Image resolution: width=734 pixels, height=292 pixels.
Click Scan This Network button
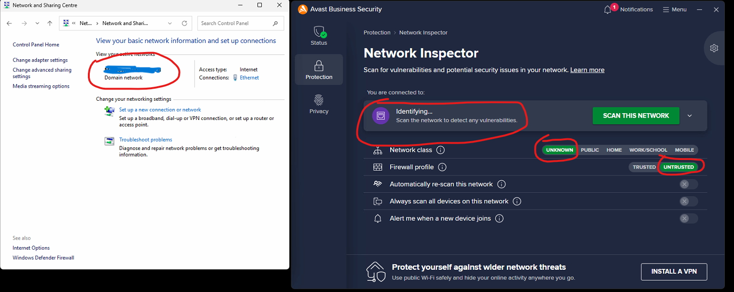point(636,116)
